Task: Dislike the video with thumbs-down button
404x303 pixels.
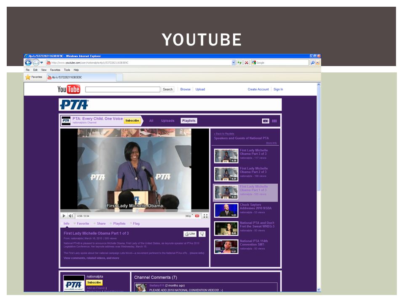Action: coord(202,234)
